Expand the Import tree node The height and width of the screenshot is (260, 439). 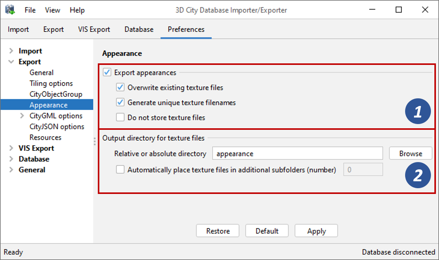coord(11,51)
